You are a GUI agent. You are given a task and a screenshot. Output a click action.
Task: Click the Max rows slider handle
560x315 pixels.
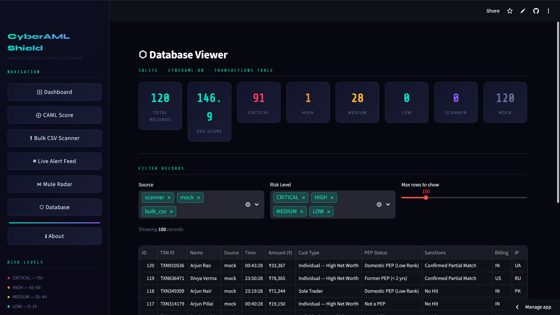pos(426,198)
